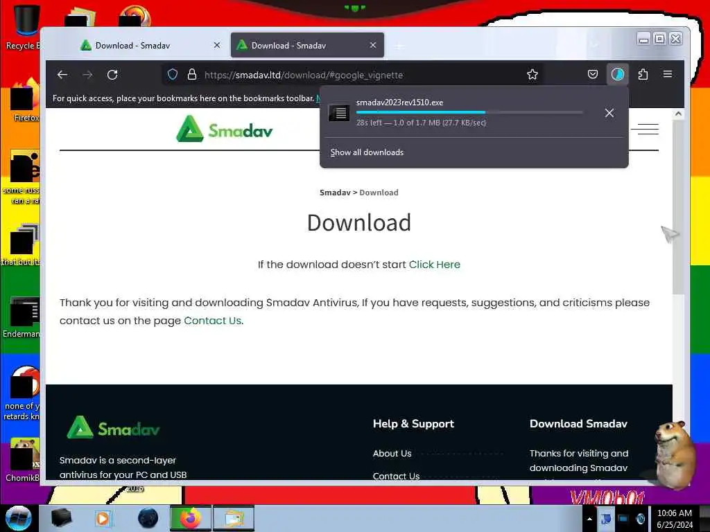Screen dimensions: 710x532
Task: Open the Firefox hamburger application menu
Action: pyautogui.click(x=668, y=74)
